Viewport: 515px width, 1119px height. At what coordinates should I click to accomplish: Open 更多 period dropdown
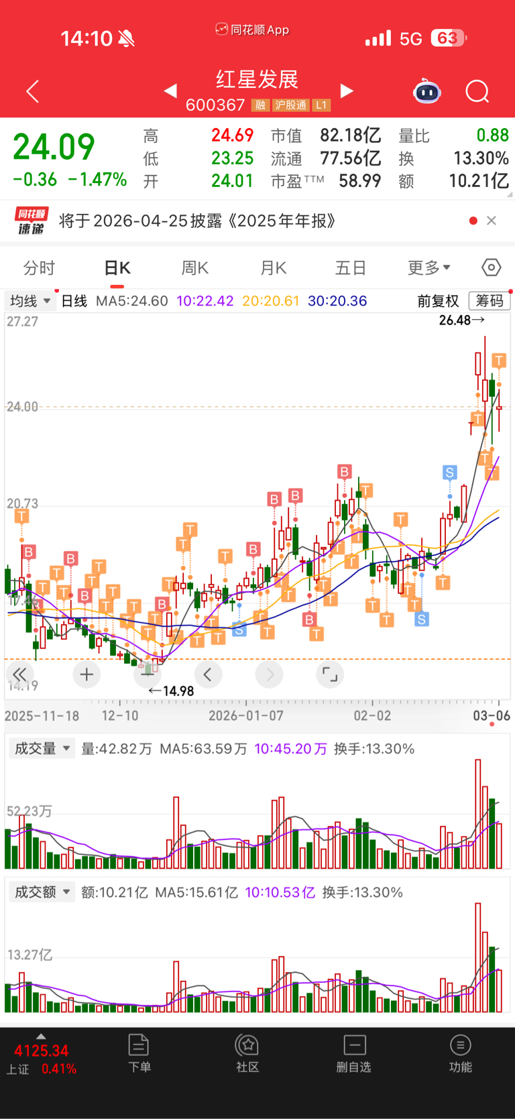(x=429, y=268)
